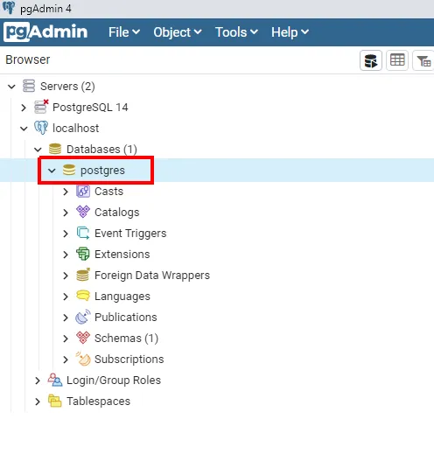Select the "PostgreSQL 14" server label
Image resolution: width=434 pixels, height=475 pixels.
(x=90, y=108)
